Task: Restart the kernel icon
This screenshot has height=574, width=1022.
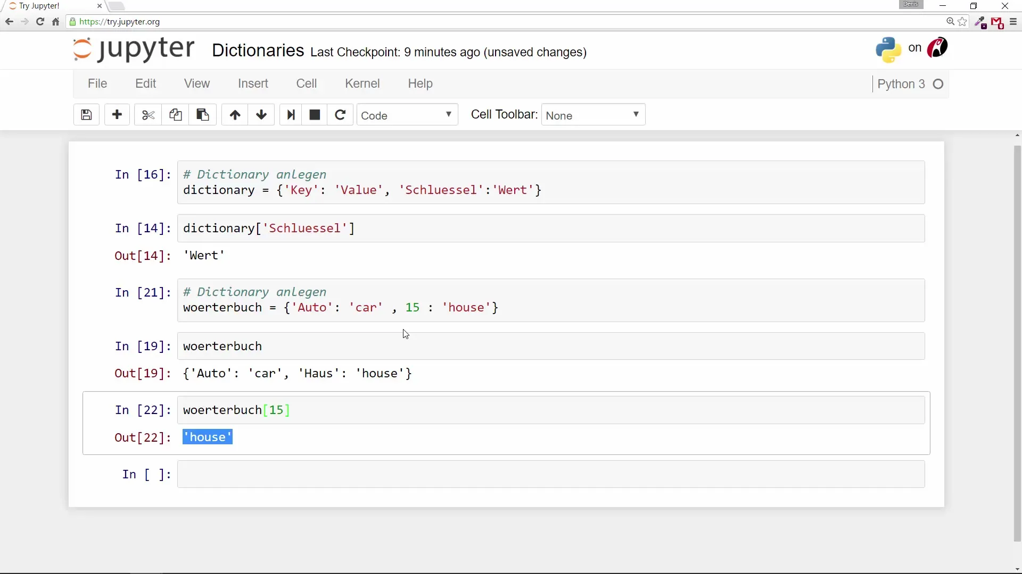Action: click(x=340, y=115)
